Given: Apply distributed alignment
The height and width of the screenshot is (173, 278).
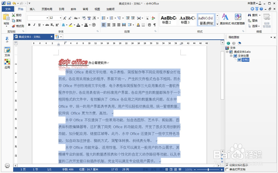Looking at the screenshot, I should [124, 25].
